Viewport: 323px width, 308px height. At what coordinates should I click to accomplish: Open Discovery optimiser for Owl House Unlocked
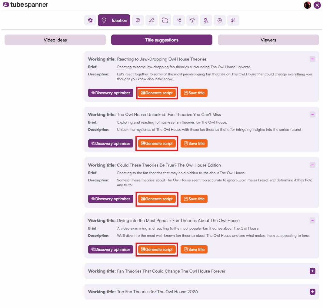coord(111,144)
